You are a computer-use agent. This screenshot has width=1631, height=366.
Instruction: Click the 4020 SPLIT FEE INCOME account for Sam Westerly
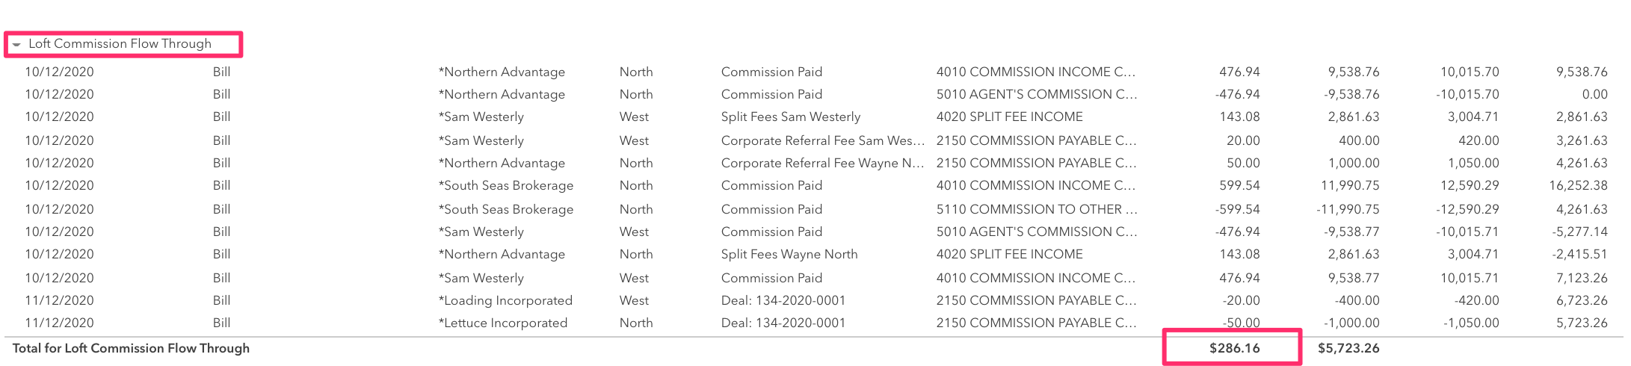[x=1010, y=117]
